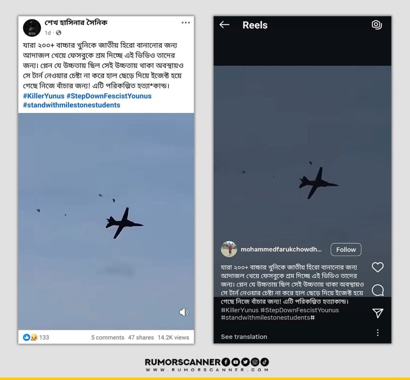Toggle video sound with speaker icon
This screenshot has height=380, width=410.
184,312
